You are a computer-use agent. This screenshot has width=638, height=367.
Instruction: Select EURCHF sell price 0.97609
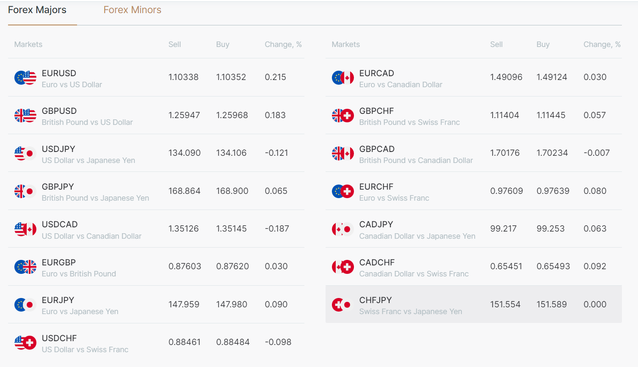507,191
